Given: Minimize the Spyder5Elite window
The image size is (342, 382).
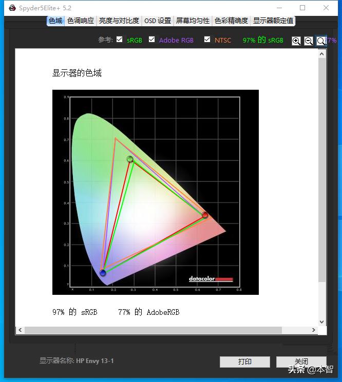Looking at the screenshot, I should pyautogui.click(x=279, y=8).
